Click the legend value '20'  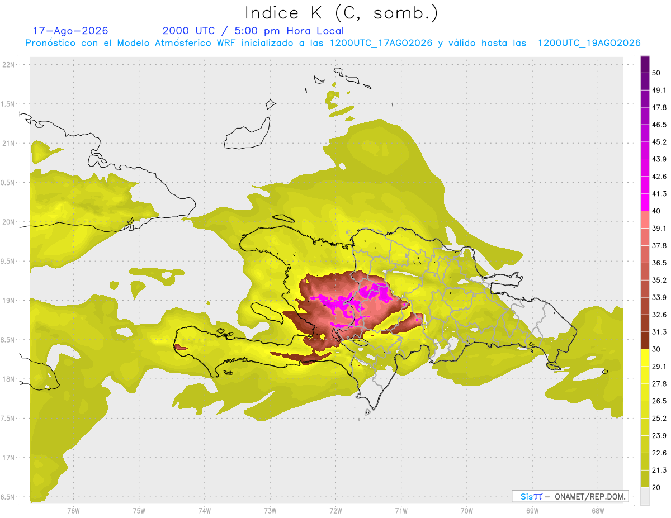coord(656,487)
